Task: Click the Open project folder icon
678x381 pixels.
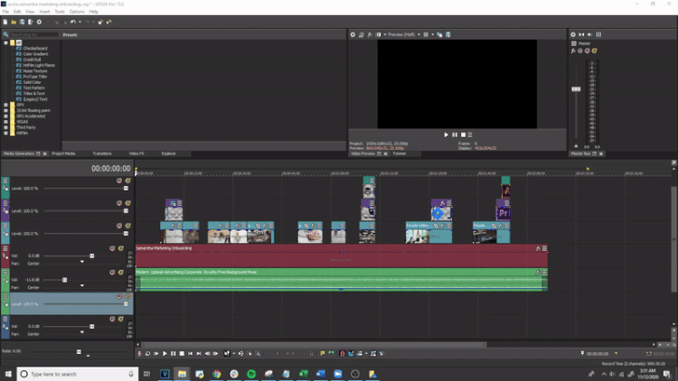Action: pos(14,22)
